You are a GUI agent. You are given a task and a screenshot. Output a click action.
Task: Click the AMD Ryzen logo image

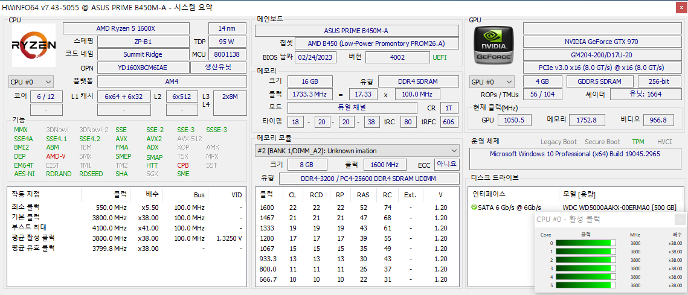point(34,45)
